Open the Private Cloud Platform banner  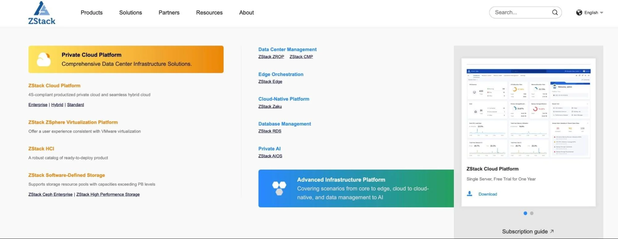pos(126,59)
